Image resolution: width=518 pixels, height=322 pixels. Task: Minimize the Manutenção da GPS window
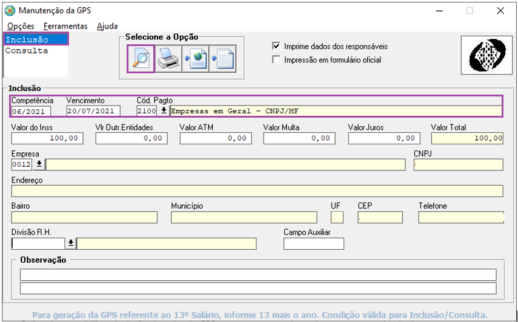[x=439, y=10]
